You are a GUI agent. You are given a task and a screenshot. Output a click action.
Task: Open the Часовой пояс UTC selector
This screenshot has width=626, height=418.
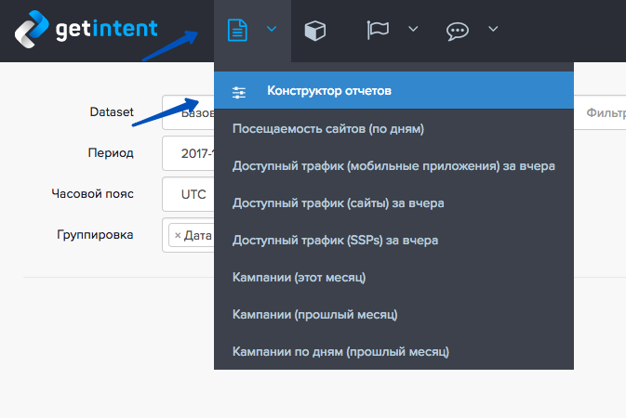point(188,194)
